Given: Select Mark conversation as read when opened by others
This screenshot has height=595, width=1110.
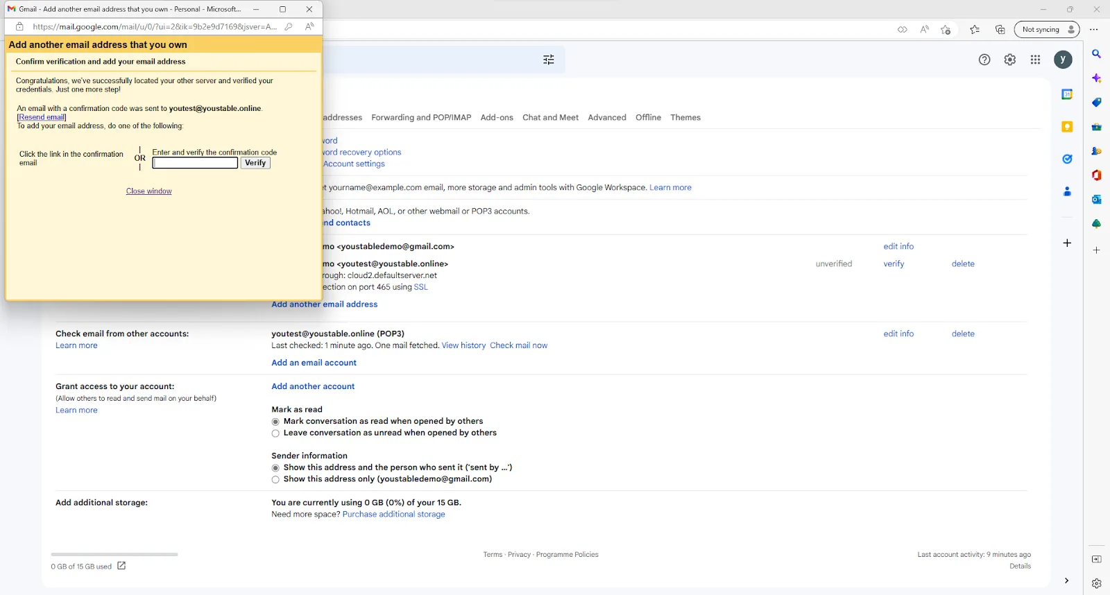Looking at the screenshot, I should (x=275, y=422).
